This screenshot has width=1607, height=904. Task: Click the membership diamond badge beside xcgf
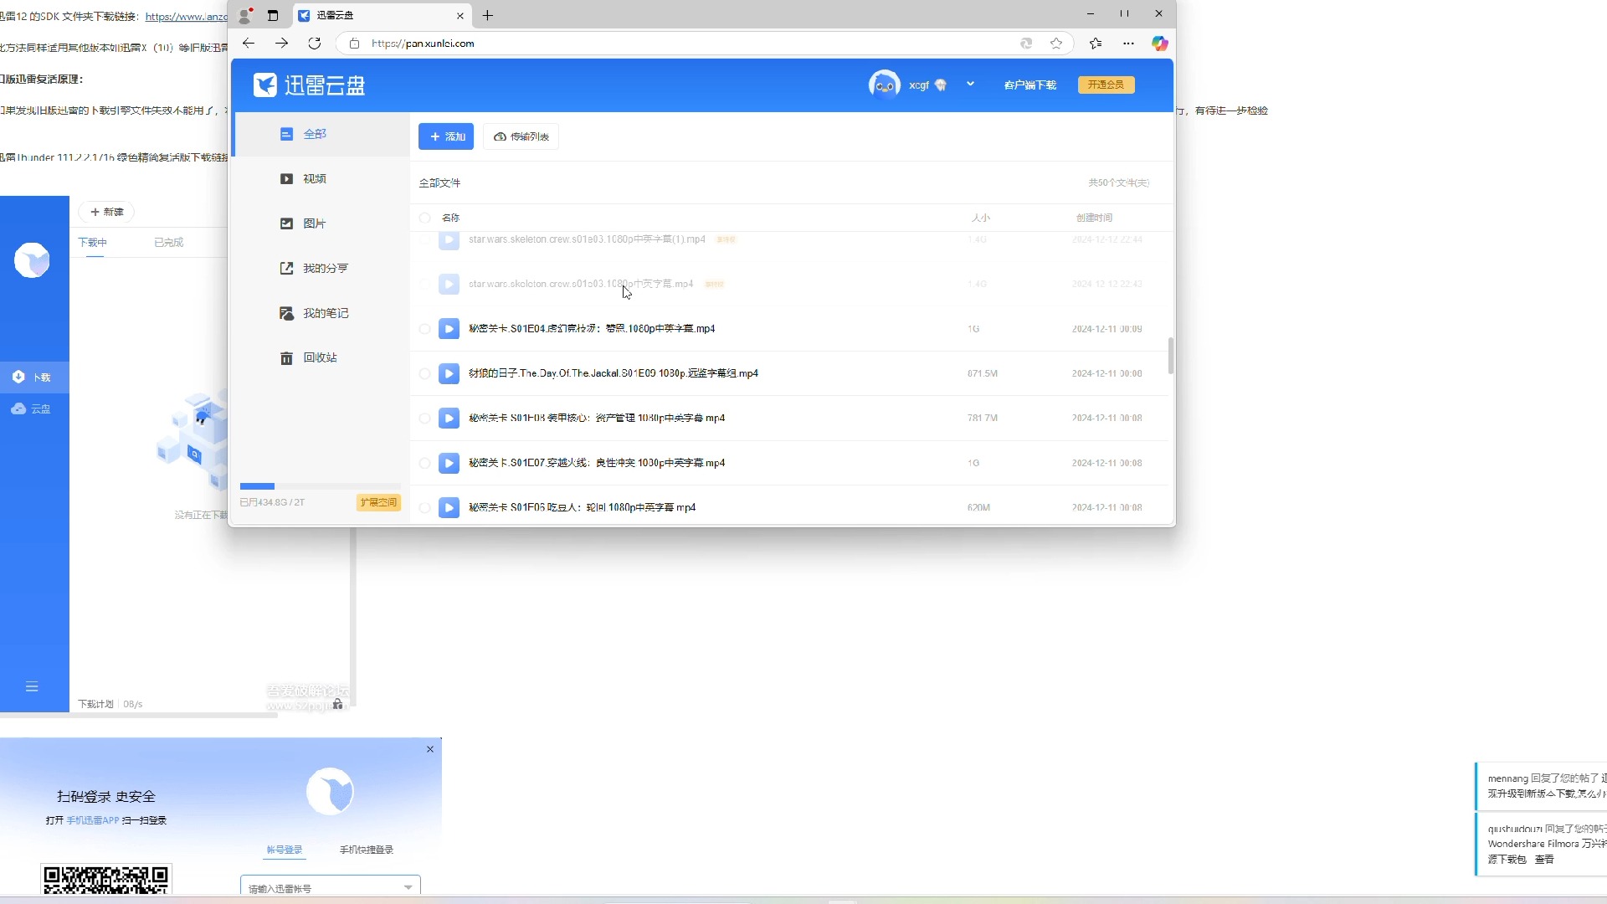(x=940, y=85)
